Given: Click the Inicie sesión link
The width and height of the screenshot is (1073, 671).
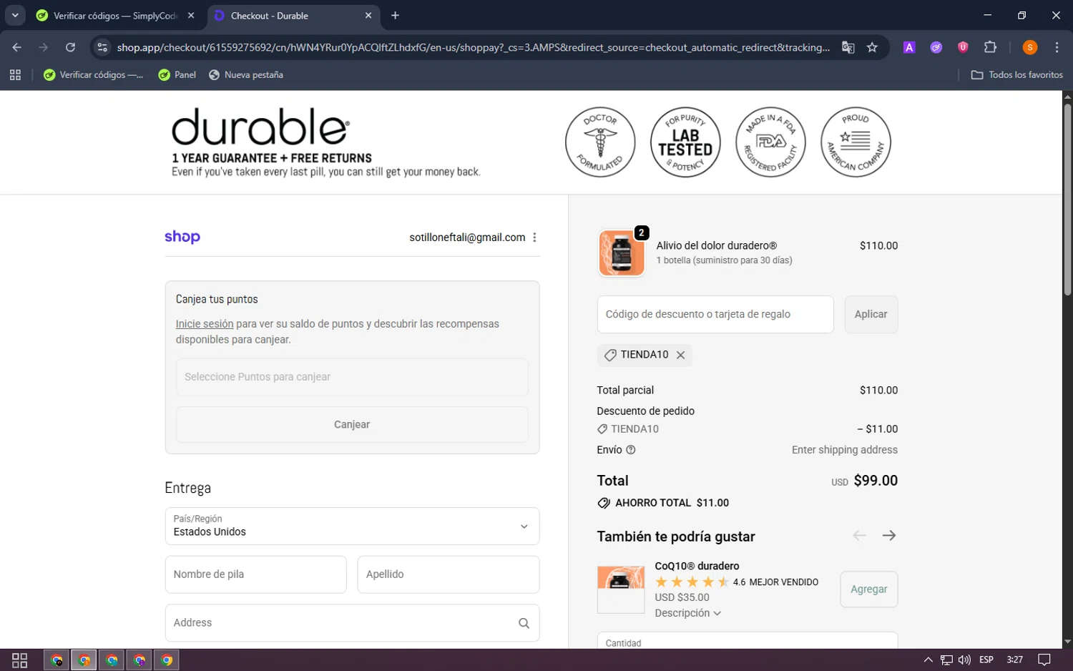Looking at the screenshot, I should tap(205, 324).
